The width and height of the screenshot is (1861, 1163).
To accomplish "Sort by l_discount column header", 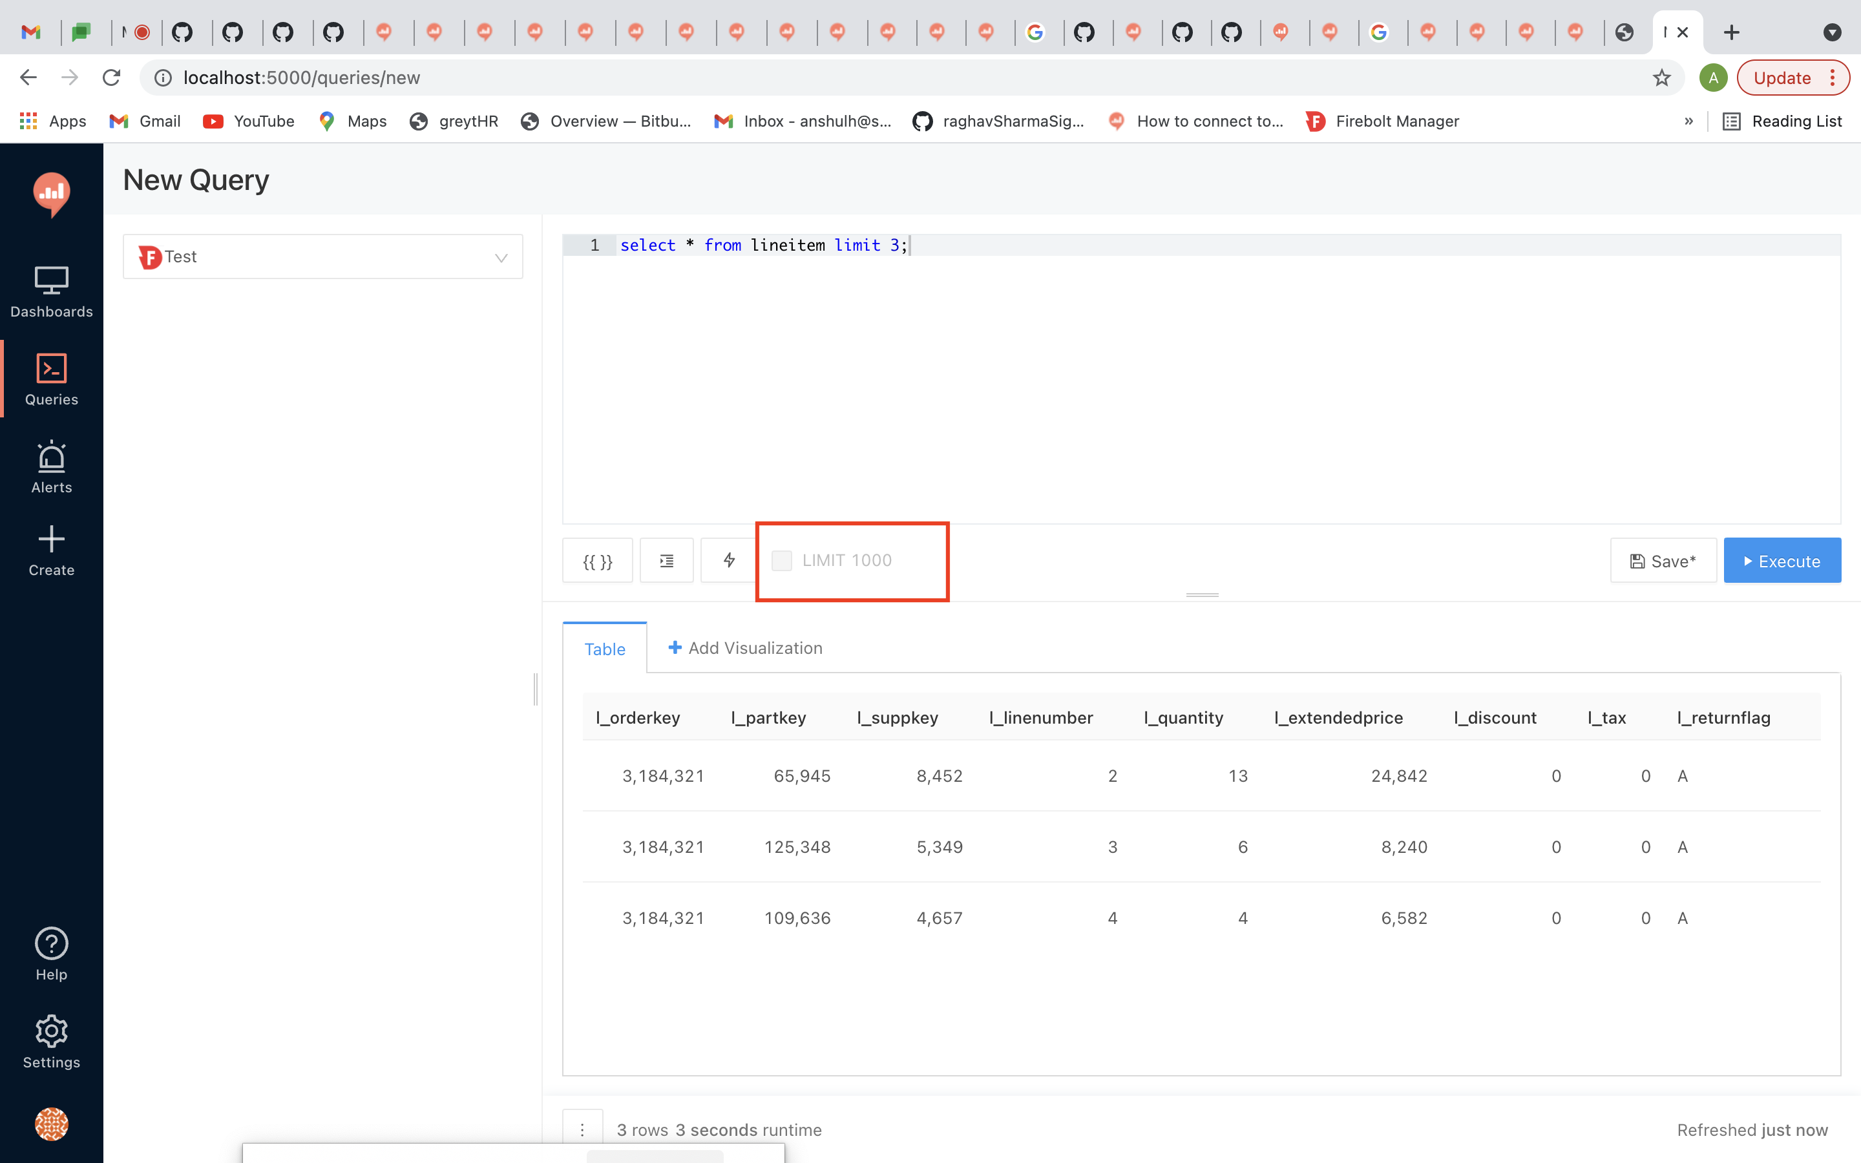I will [x=1495, y=718].
